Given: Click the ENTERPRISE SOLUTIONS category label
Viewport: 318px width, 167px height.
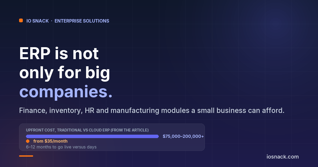Looking at the screenshot, I should tap(82, 21).
